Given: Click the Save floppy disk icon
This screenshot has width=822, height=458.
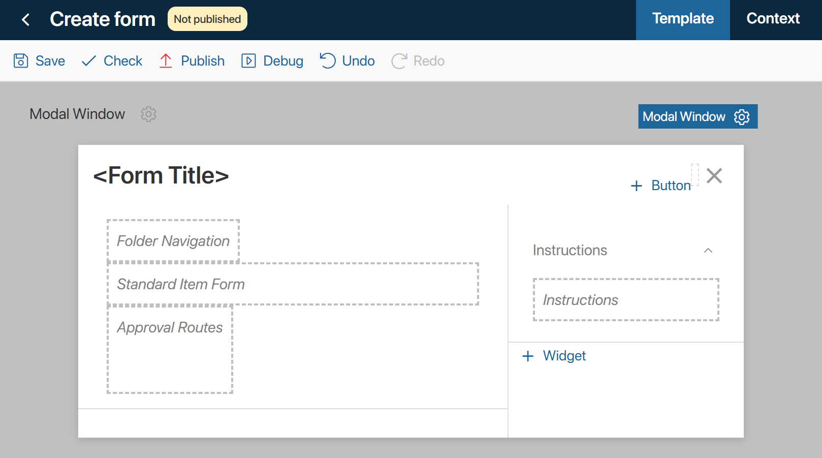Looking at the screenshot, I should click(21, 60).
